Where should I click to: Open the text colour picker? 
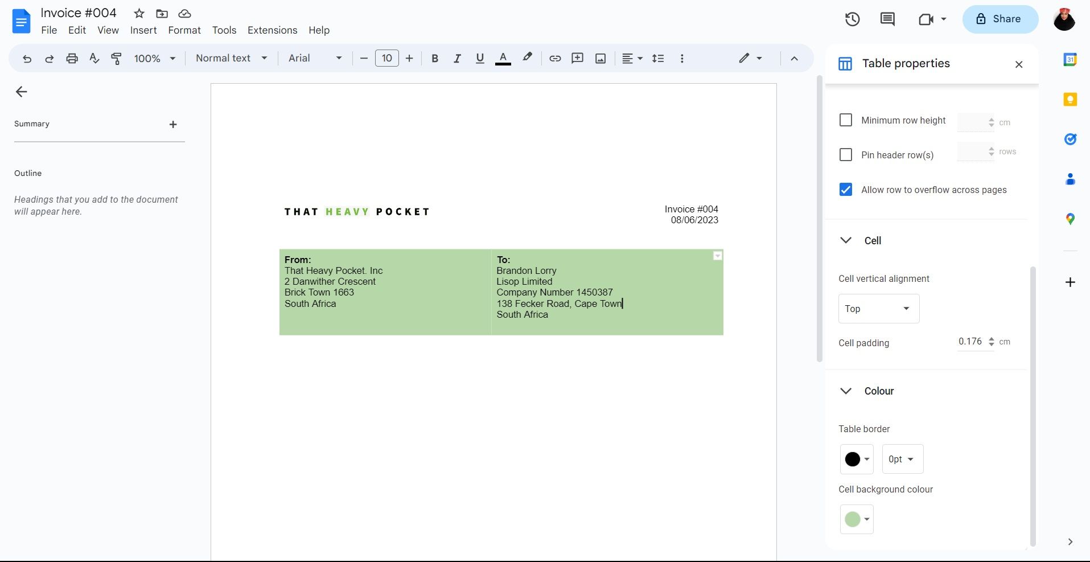coord(503,58)
